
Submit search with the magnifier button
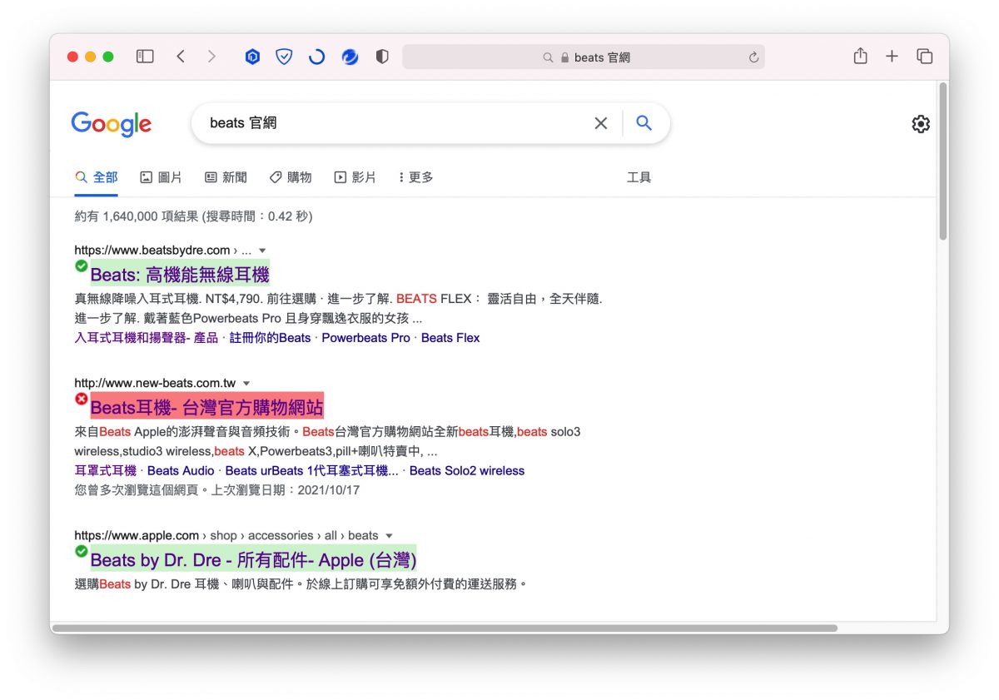click(644, 123)
